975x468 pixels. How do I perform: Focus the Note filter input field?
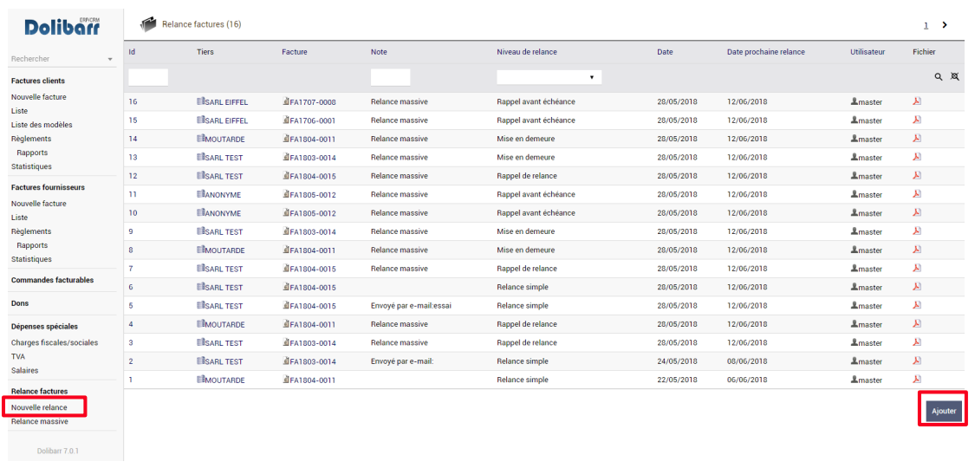coord(391,77)
